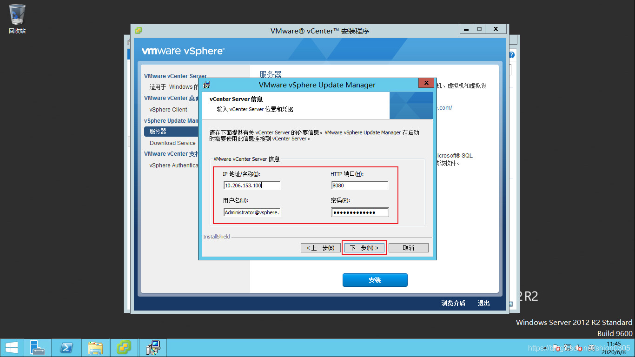Click the 输入 vCenter Server 位置和凭据 subtitle
This screenshot has height=357, width=635.
(x=255, y=110)
